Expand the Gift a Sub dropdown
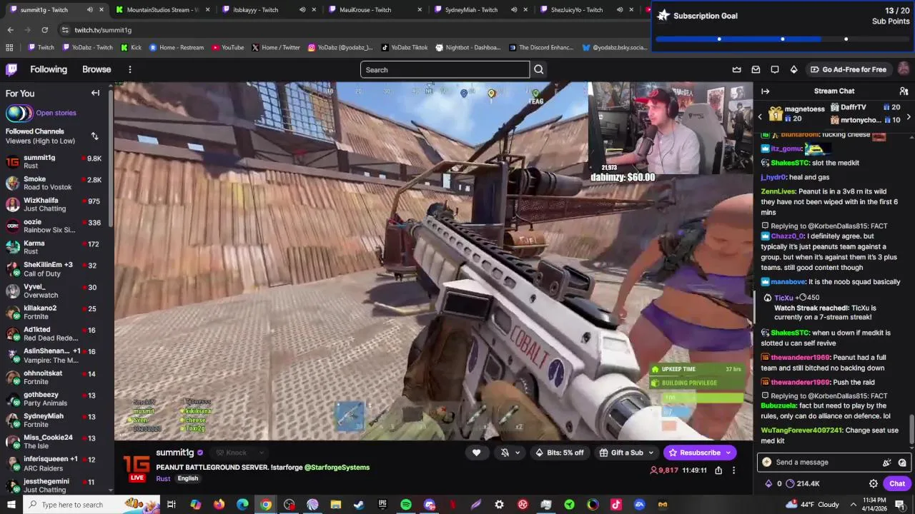 (x=651, y=453)
